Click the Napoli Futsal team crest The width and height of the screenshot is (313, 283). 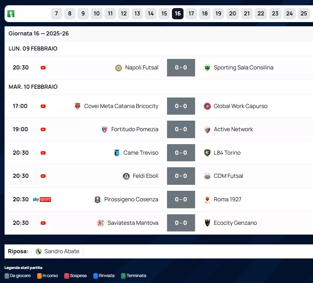tap(119, 68)
